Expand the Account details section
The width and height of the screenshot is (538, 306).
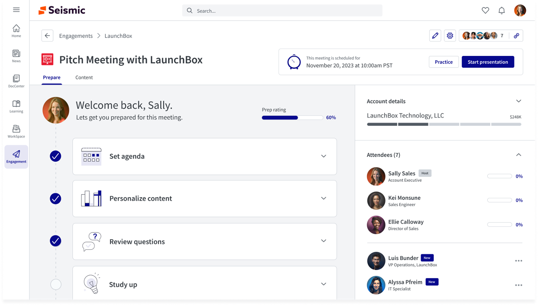click(519, 101)
